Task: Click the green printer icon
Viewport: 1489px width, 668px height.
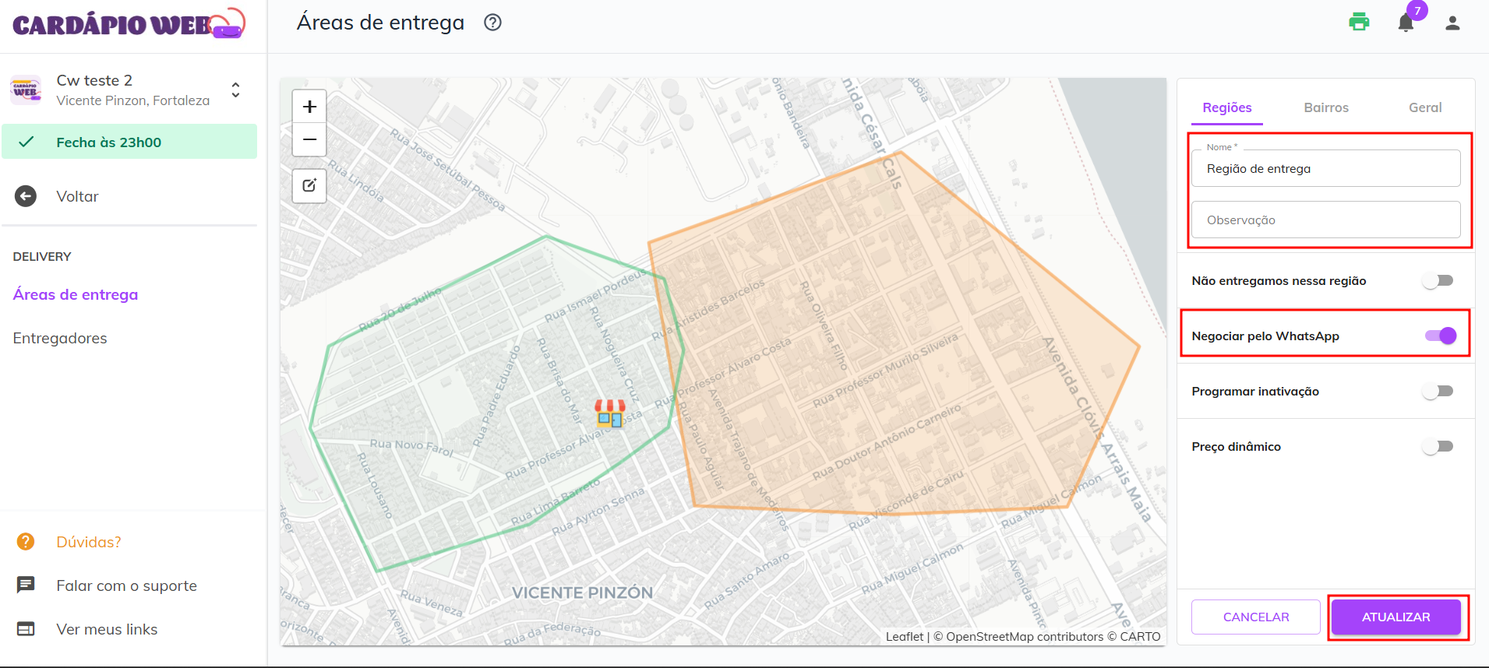Action: click(1359, 23)
